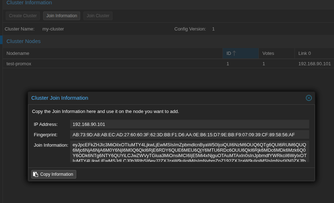The height and width of the screenshot is (203, 334).
Task: Select the Join Cluster toolbar button
Action: 98,16
